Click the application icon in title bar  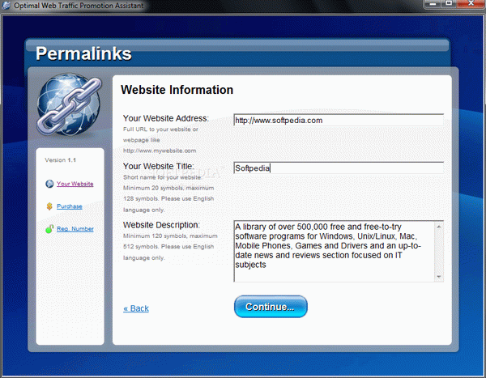click(x=6, y=6)
